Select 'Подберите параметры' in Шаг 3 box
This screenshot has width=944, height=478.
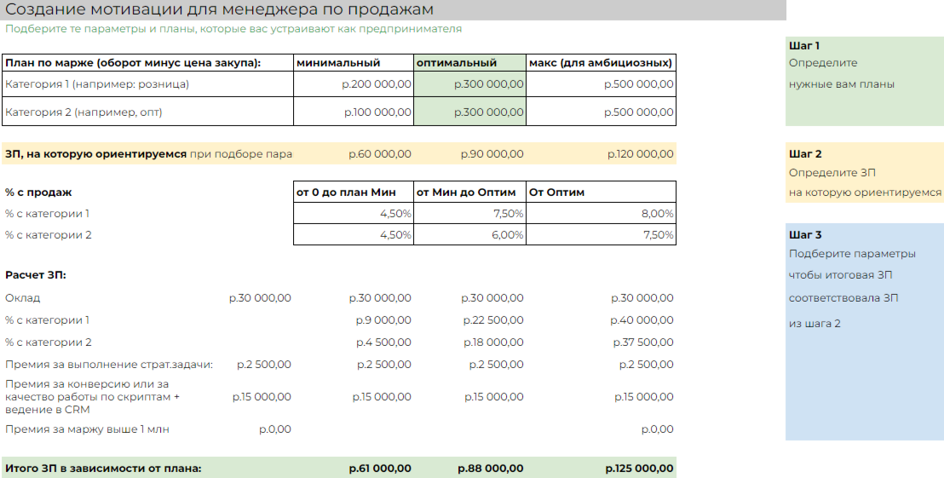click(852, 253)
